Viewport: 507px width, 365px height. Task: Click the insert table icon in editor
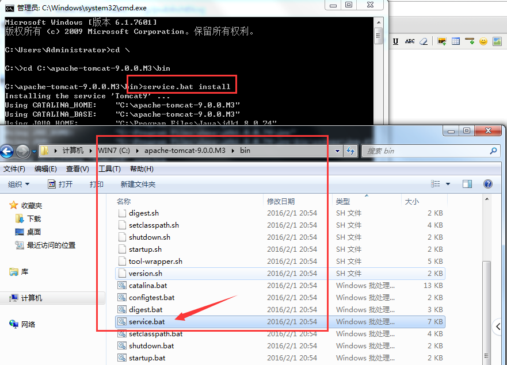[456, 41]
